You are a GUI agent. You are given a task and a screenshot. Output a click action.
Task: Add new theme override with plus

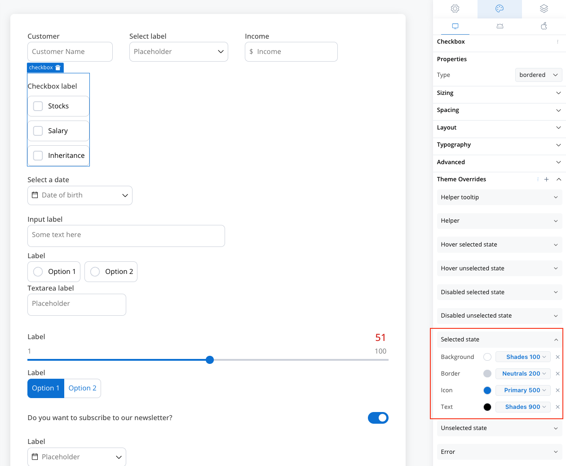pos(547,179)
